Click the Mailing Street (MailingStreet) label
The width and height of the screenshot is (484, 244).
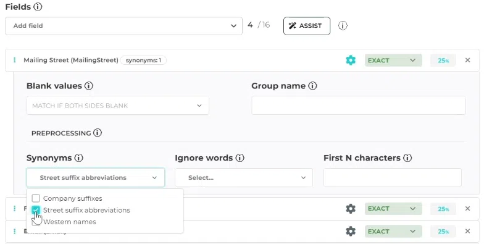click(71, 61)
